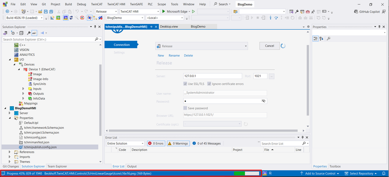Click Select Repository in status bar
This screenshot has width=389, height=177.
point(361,173)
